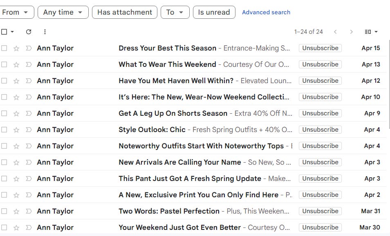
Task: Star the Exclusive Print email
Action: [16, 195]
